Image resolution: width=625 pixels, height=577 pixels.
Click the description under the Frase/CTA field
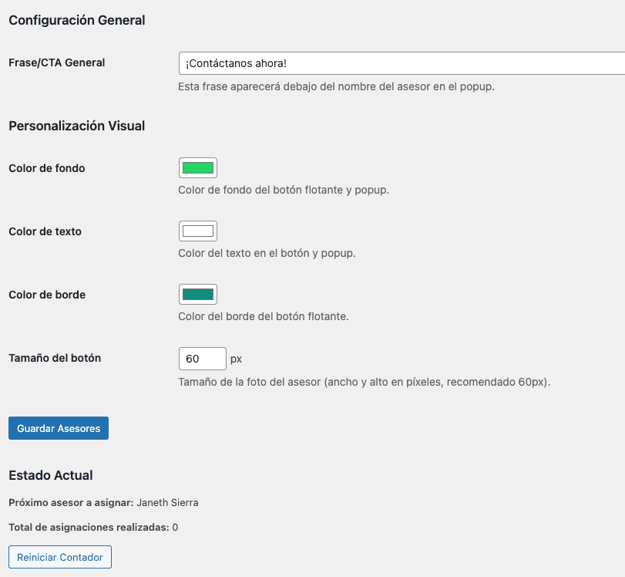tap(336, 86)
